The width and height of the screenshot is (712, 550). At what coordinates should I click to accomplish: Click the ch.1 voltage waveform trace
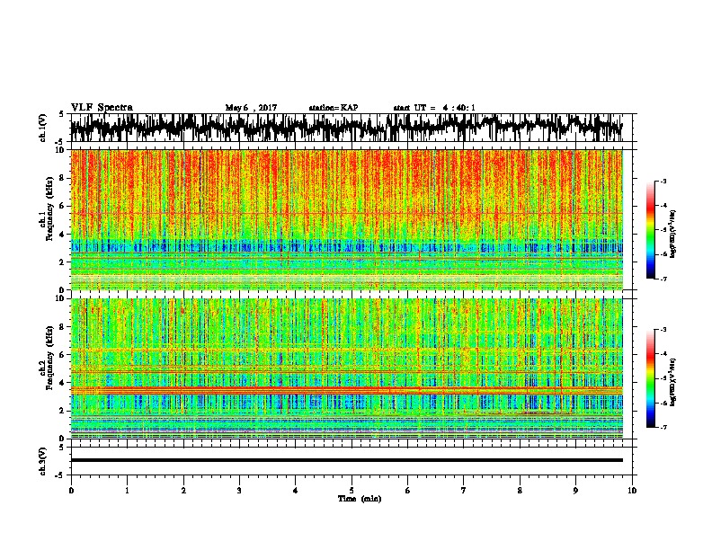(346, 128)
